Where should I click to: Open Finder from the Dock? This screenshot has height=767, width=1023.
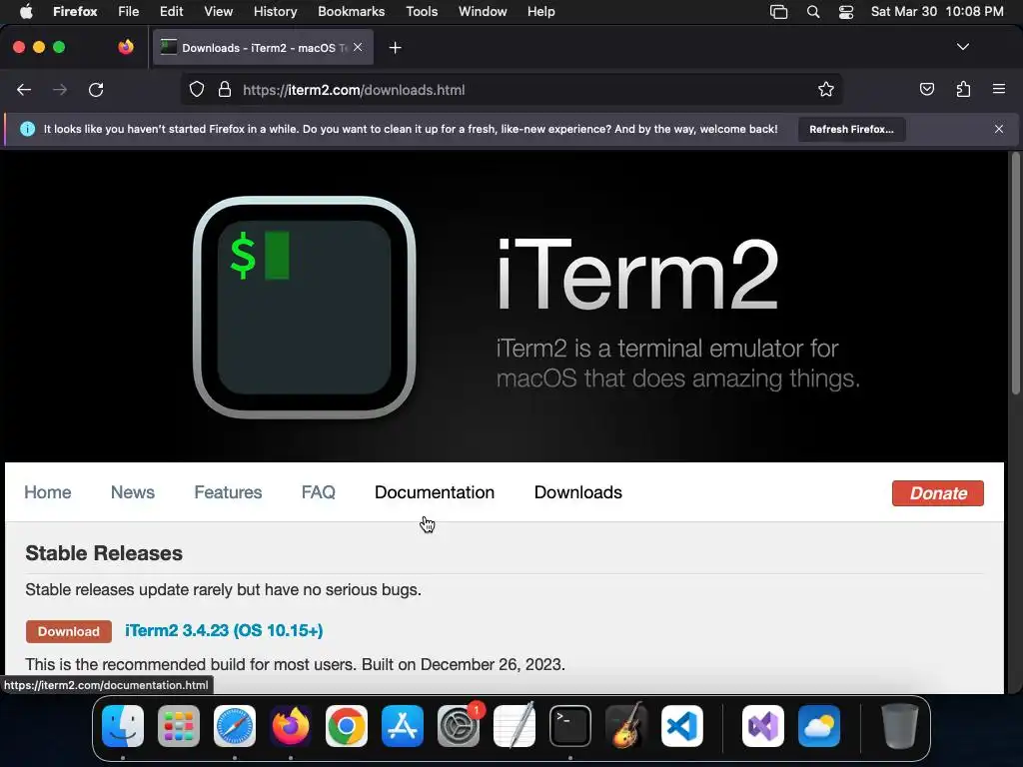[x=123, y=726]
